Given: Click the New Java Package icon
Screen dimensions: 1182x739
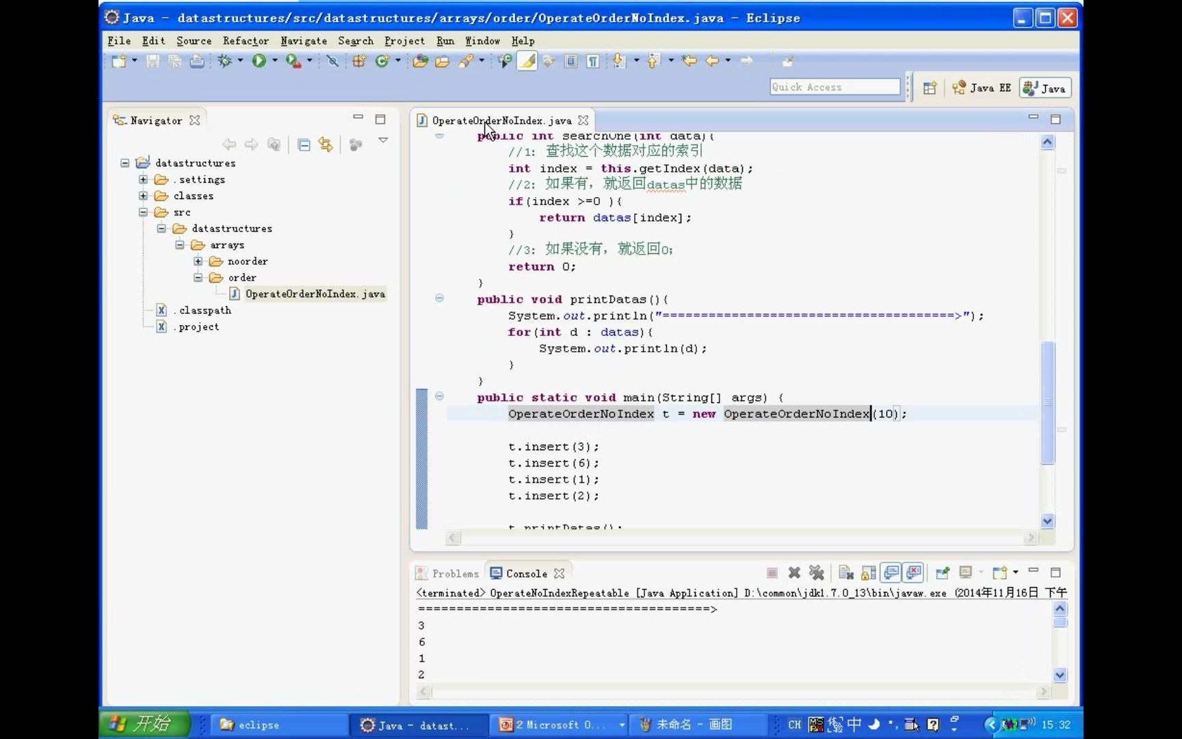Looking at the screenshot, I should coord(358,62).
